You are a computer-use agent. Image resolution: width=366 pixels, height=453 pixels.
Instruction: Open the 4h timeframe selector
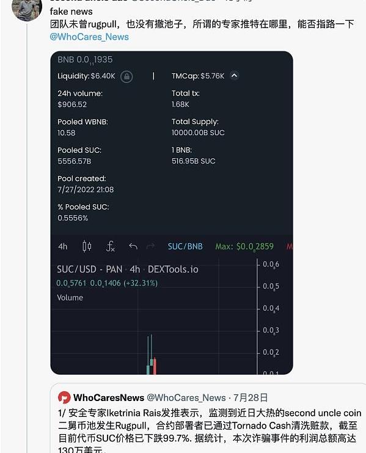pyautogui.click(x=63, y=246)
